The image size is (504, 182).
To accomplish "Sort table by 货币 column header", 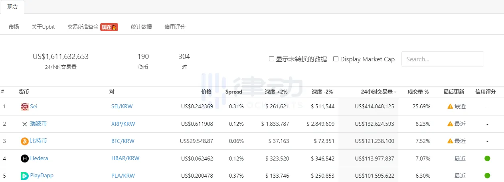I will pyautogui.click(x=24, y=92).
